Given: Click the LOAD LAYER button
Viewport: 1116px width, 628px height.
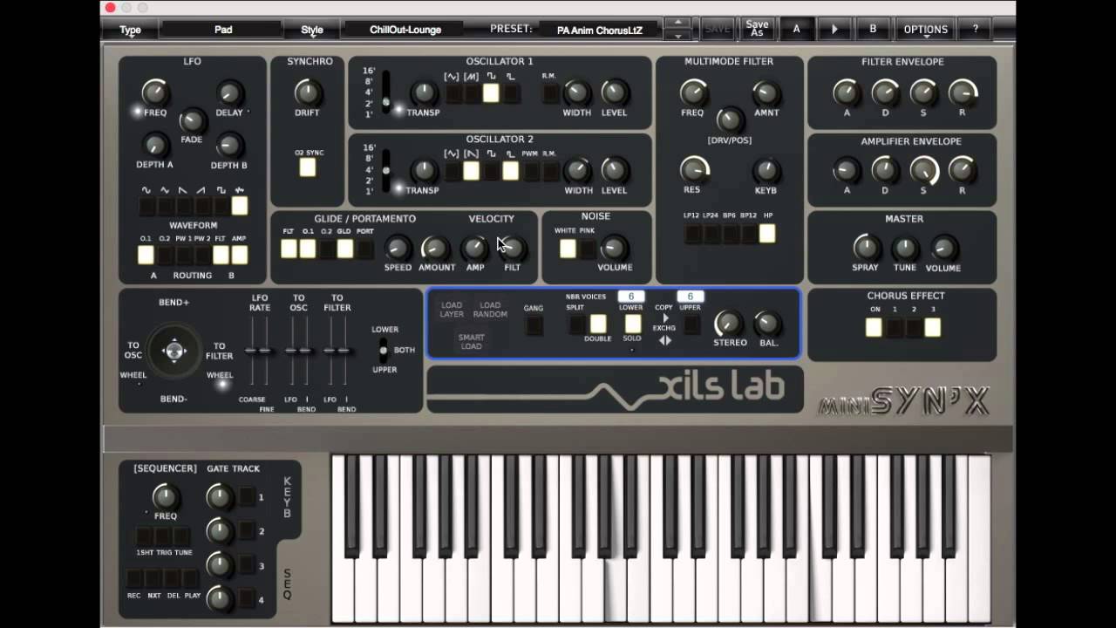Looking at the screenshot, I should tap(452, 310).
